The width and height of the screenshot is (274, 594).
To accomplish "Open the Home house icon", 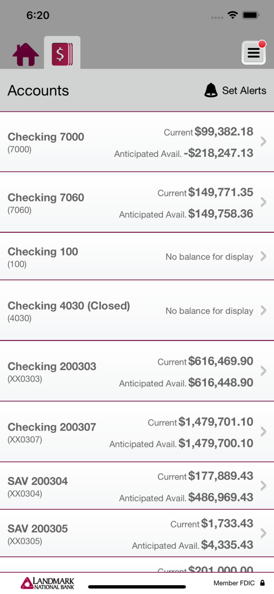I will (26, 54).
